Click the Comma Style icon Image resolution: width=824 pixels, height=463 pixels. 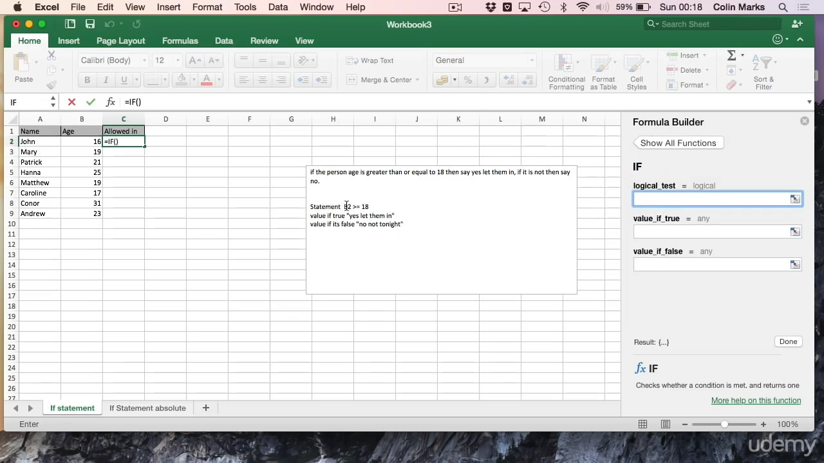click(486, 80)
